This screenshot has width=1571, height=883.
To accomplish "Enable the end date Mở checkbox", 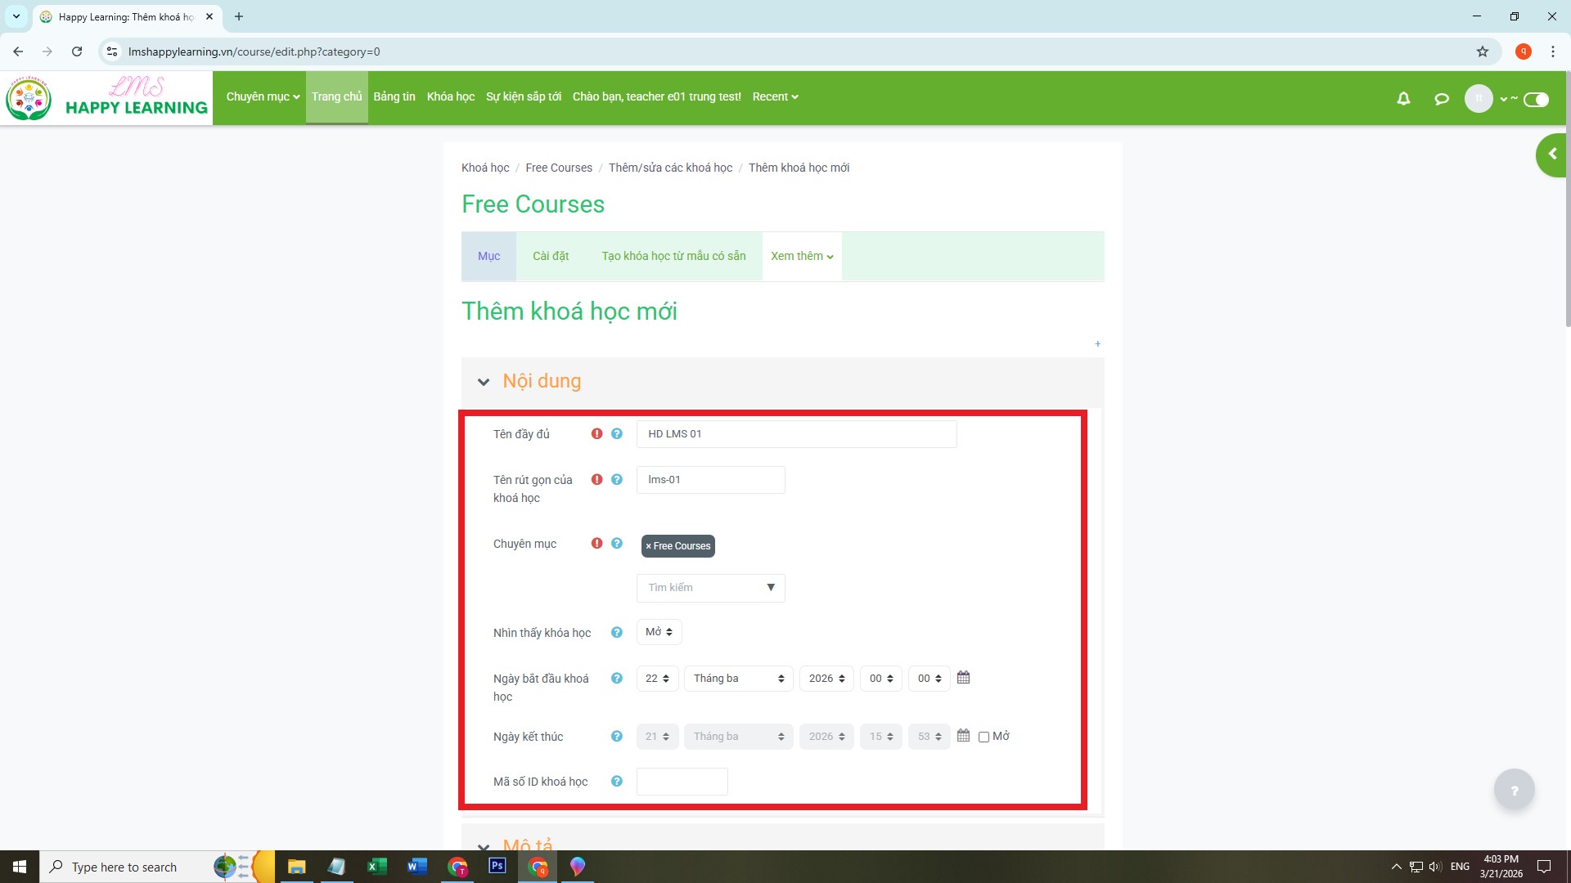I will point(984,737).
